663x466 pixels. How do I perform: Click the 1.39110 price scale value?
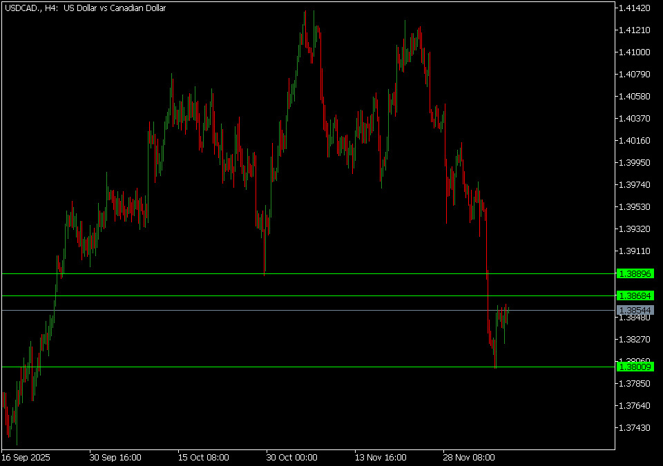coord(635,251)
